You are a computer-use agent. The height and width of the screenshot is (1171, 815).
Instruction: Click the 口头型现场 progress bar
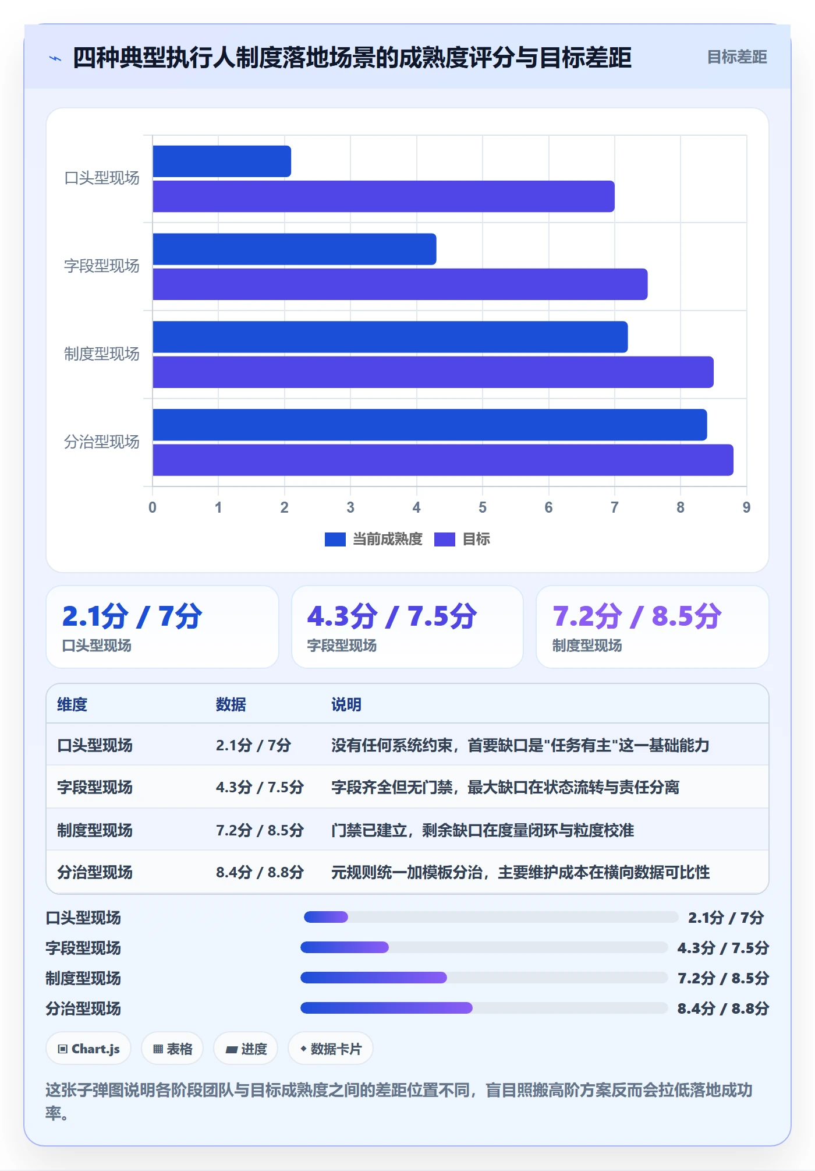coord(491,917)
